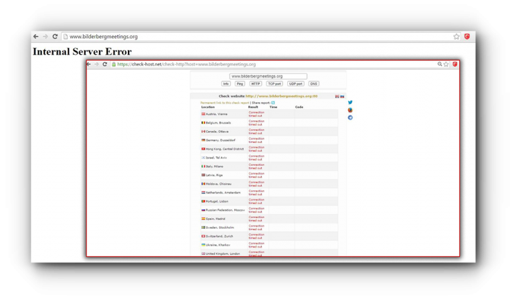The width and height of the screenshot is (514, 301).
Task: Select 'Spain, Madrid' location text
Action: click(216, 219)
